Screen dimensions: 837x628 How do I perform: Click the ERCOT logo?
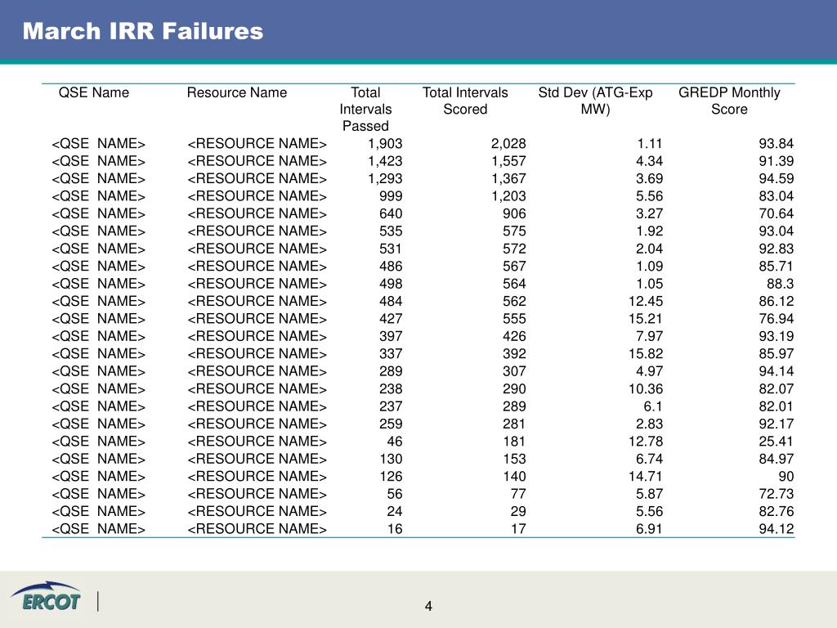(46, 596)
